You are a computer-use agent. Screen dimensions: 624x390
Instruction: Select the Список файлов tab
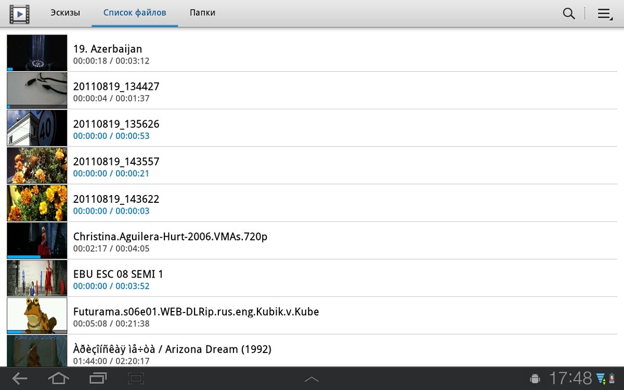pyautogui.click(x=135, y=12)
